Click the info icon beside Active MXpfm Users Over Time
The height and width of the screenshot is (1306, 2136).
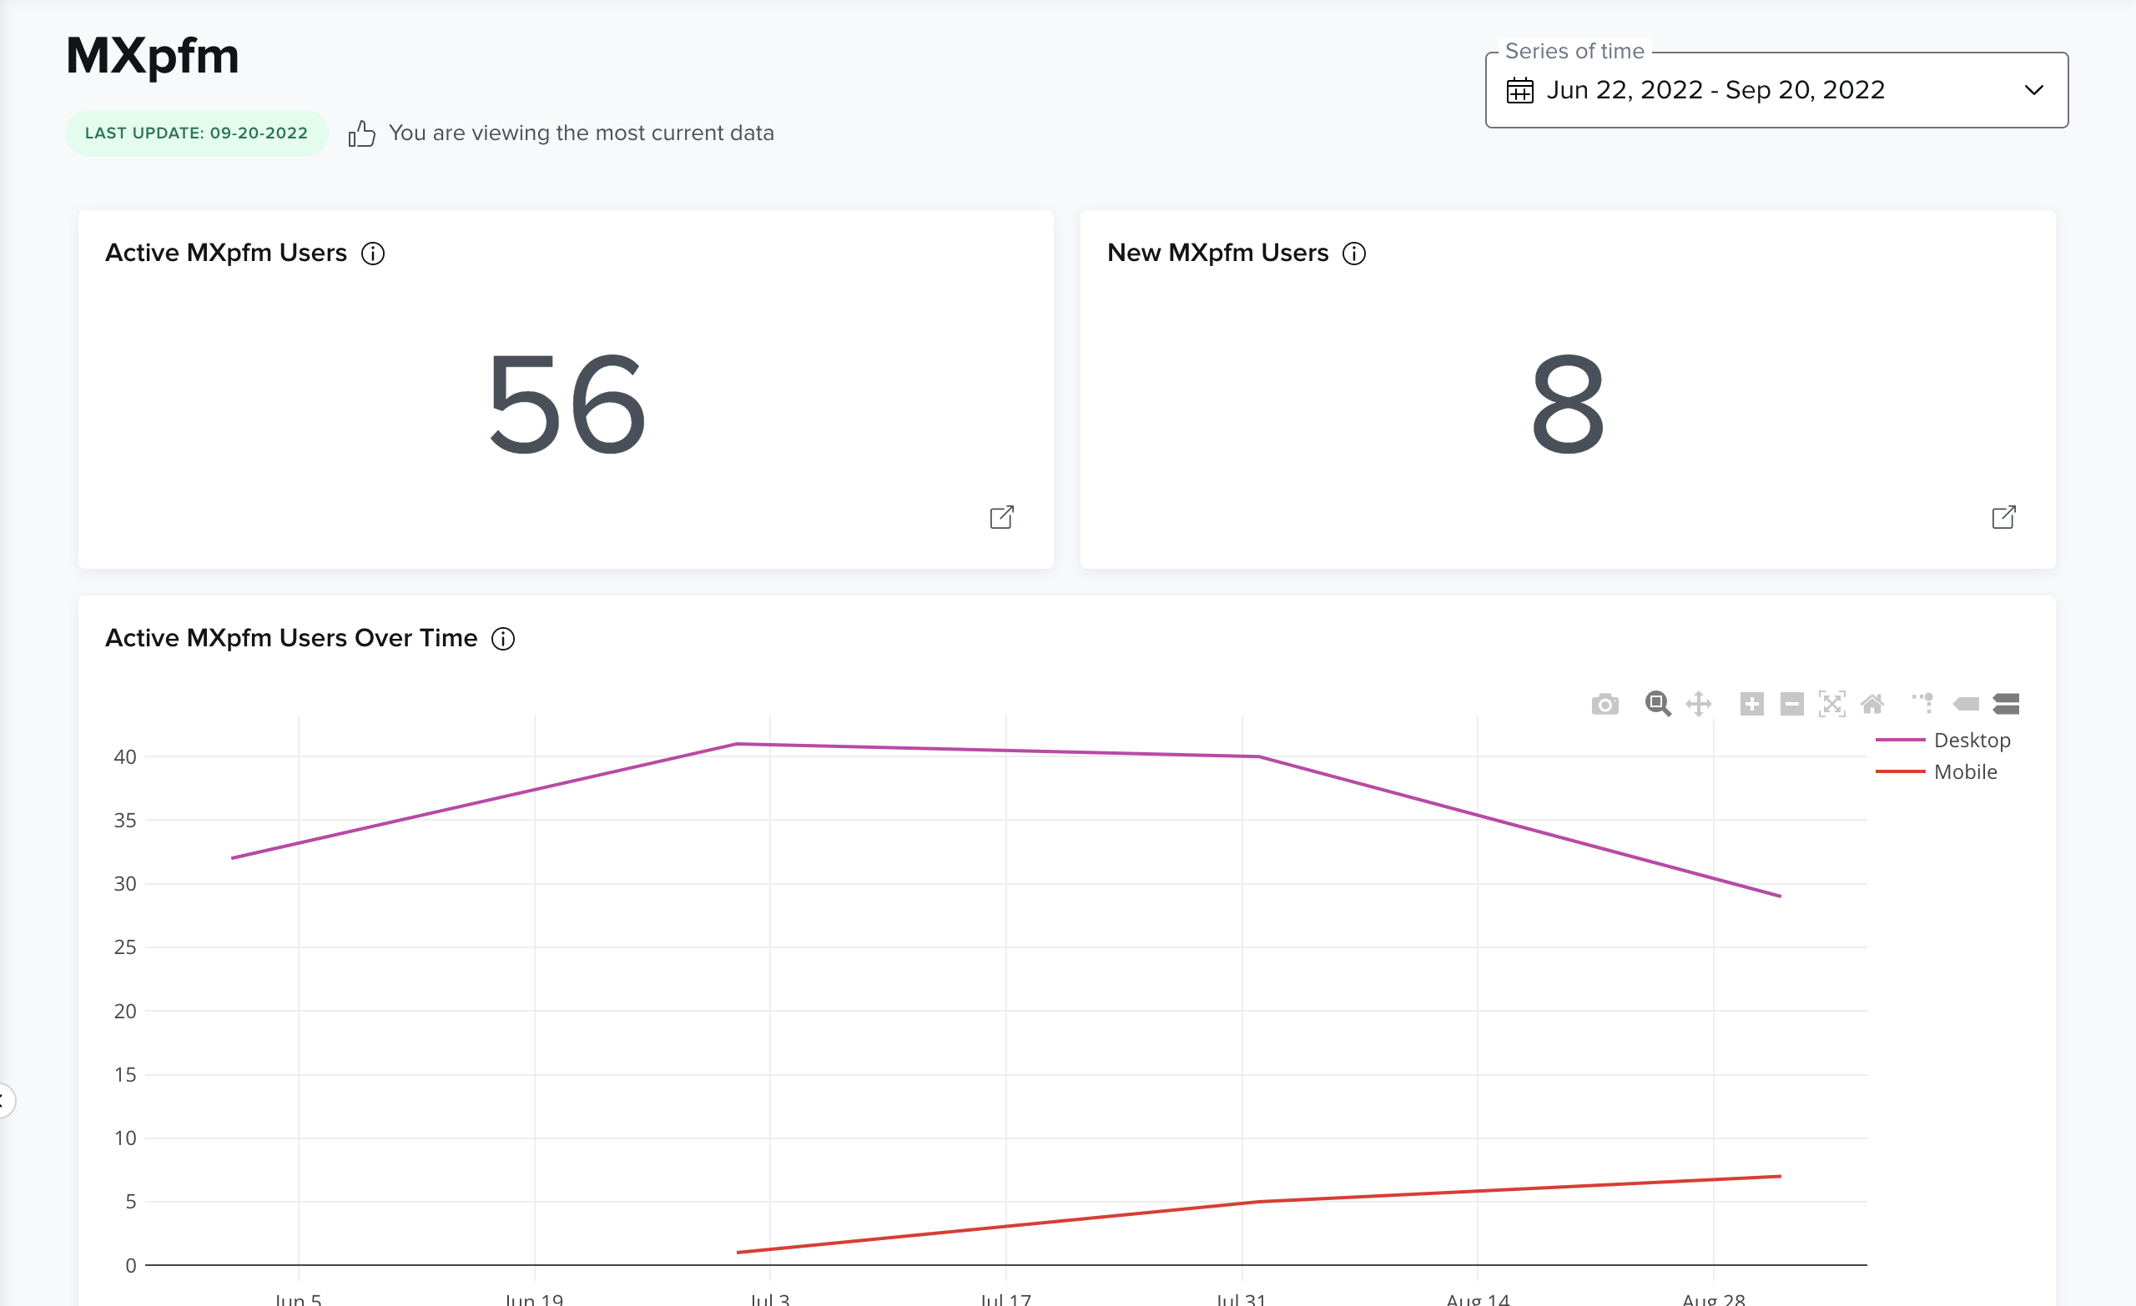[502, 638]
